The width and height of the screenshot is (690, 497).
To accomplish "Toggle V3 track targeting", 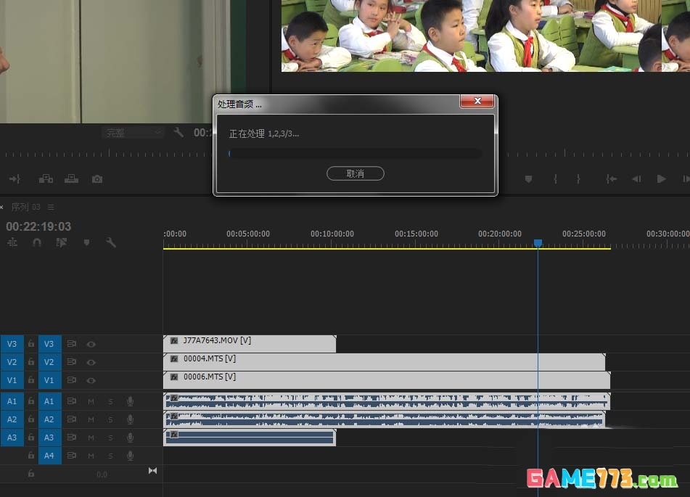I will 49,344.
